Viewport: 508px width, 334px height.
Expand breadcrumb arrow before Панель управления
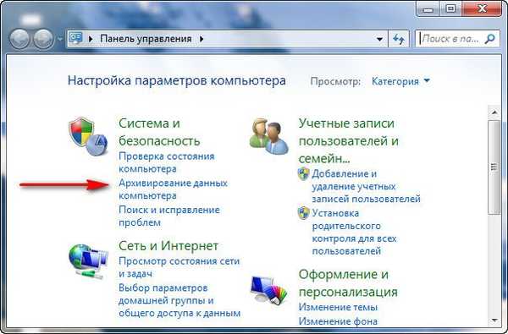coord(91,39)
